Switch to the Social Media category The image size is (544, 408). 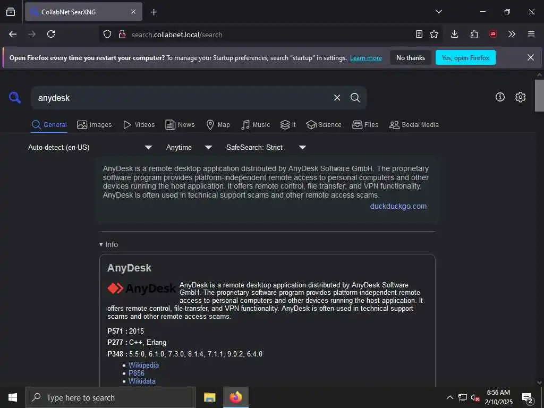tap(414, 124)
